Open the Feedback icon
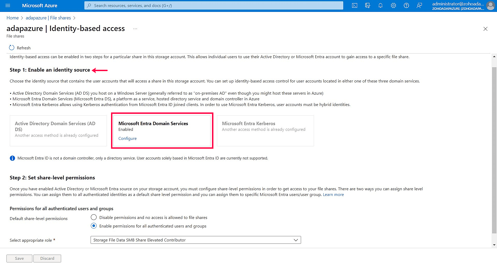This screenshot has height=266, width=497. tap(419, 5)
